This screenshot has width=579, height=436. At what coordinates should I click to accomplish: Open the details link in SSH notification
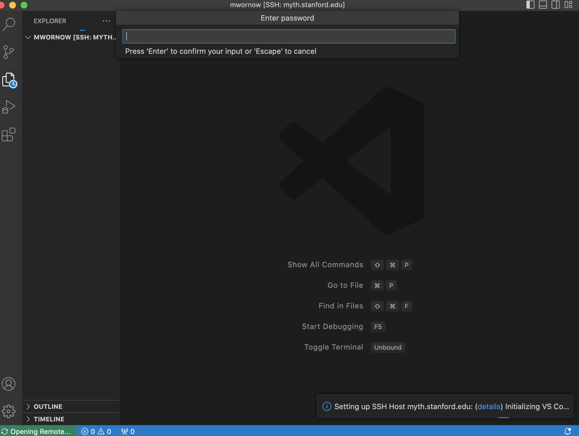pyautogui.click(x=489, y=407)
